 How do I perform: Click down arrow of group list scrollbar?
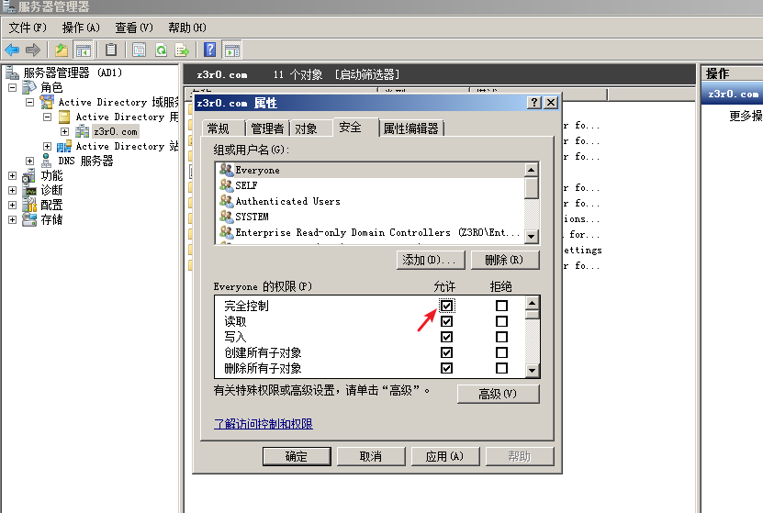(x=532, y=237)
